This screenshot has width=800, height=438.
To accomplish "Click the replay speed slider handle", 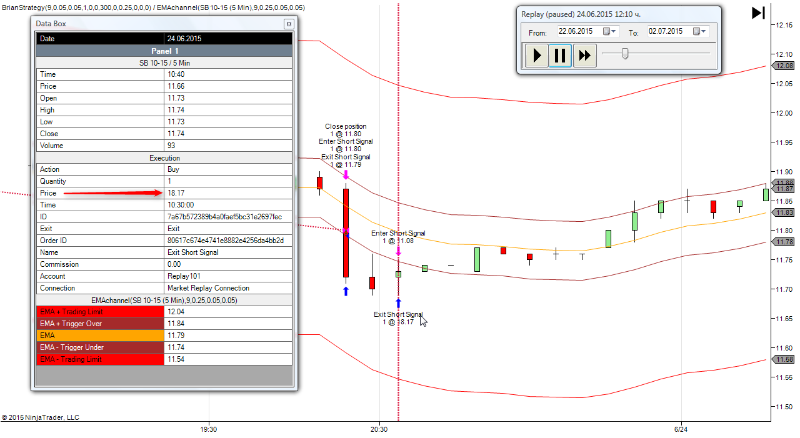I will click(x=624, y=54).
